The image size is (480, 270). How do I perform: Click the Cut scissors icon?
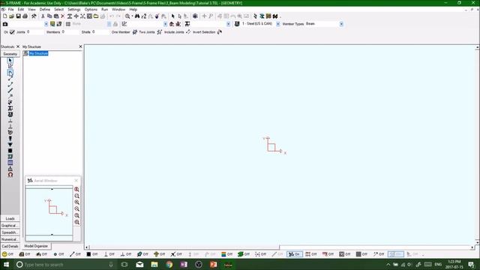tap(43, 16)
